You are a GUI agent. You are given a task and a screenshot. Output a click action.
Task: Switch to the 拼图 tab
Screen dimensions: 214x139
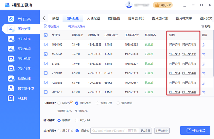coord(55,18)
